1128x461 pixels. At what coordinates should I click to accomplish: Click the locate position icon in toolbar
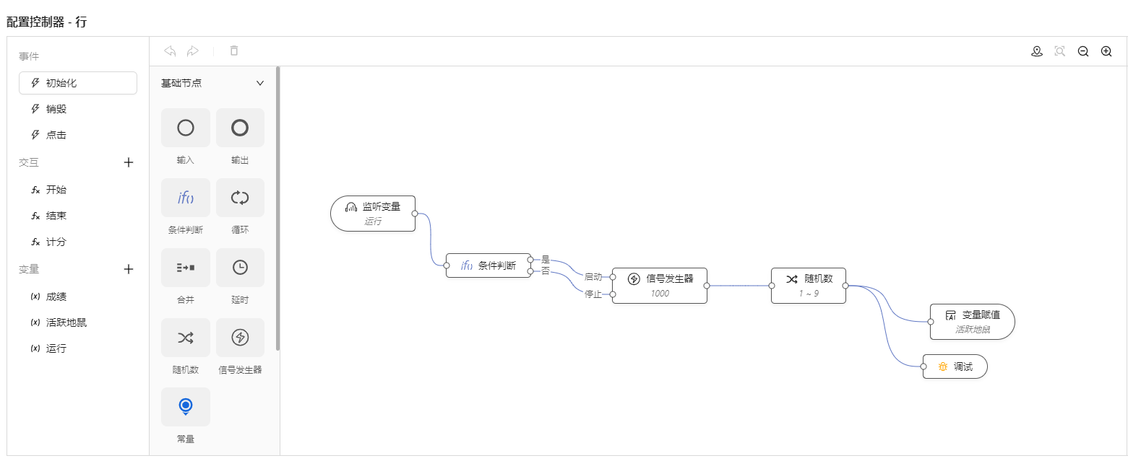(x=1036, y=51)
